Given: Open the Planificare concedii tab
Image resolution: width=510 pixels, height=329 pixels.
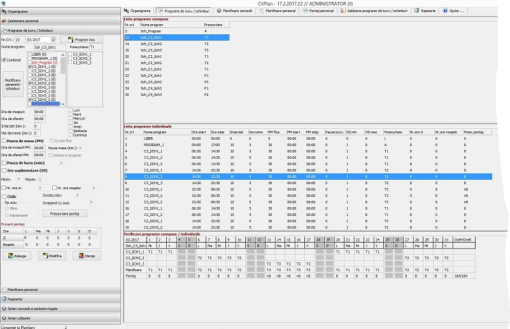Looking at the screenshot, I should pyautogui.click(x=236, y=11).
